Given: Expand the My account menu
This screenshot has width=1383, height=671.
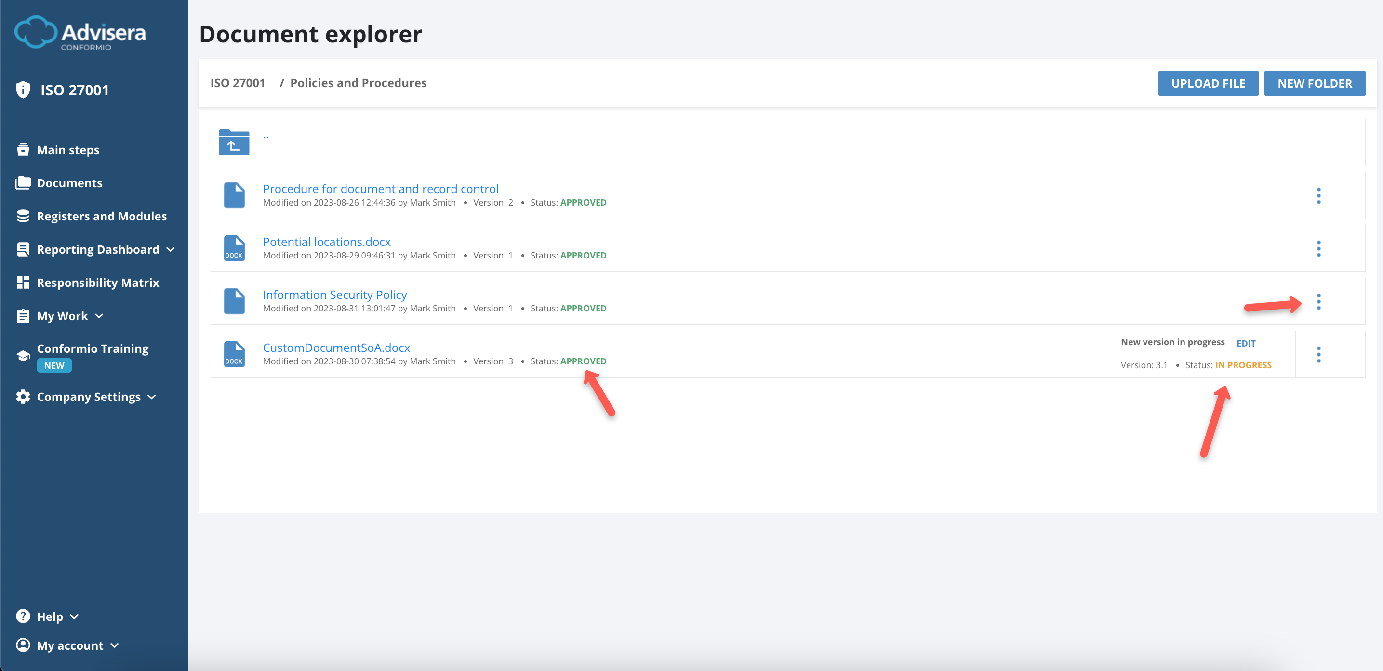Looking at the screenshot, I should coord(113,645).
